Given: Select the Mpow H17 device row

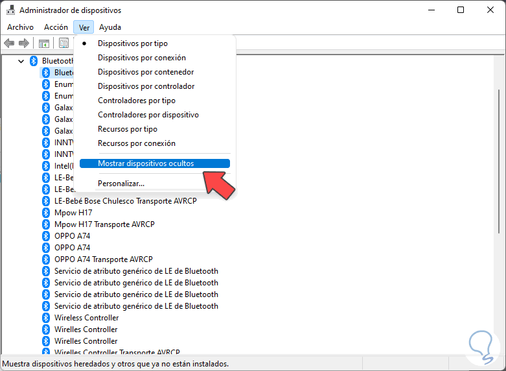Looking at the screenshot, I should pyautogui.click(x=73, y=213).
